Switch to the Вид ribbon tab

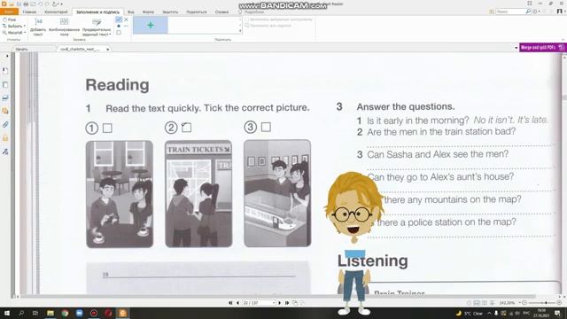point(130,12)
